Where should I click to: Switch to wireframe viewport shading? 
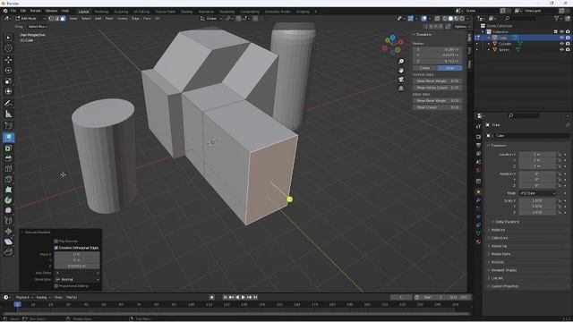pyautogui.click(x=445, y=18)
